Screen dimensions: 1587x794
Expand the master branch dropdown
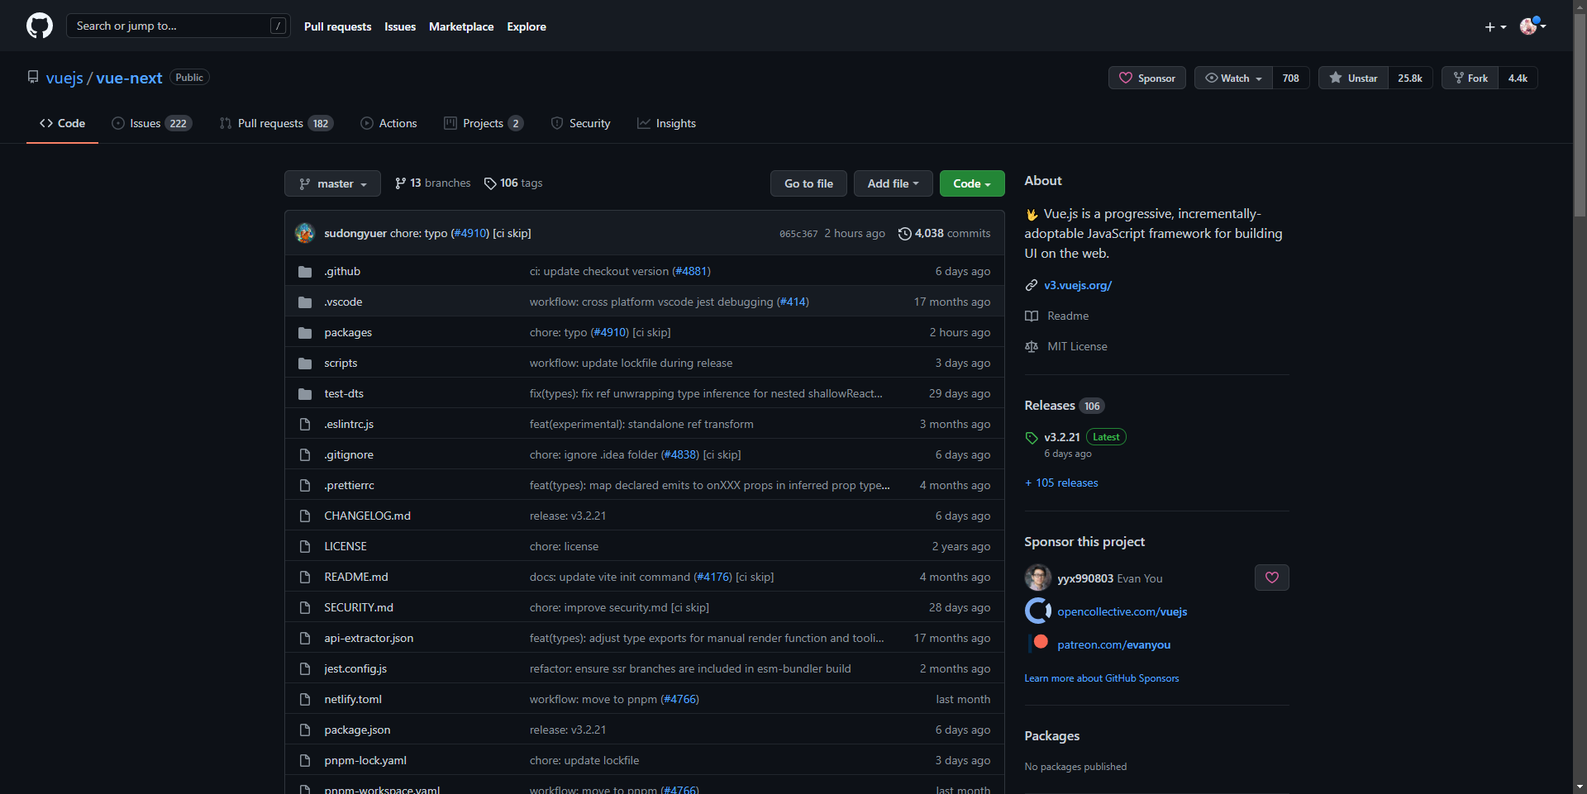332,183
